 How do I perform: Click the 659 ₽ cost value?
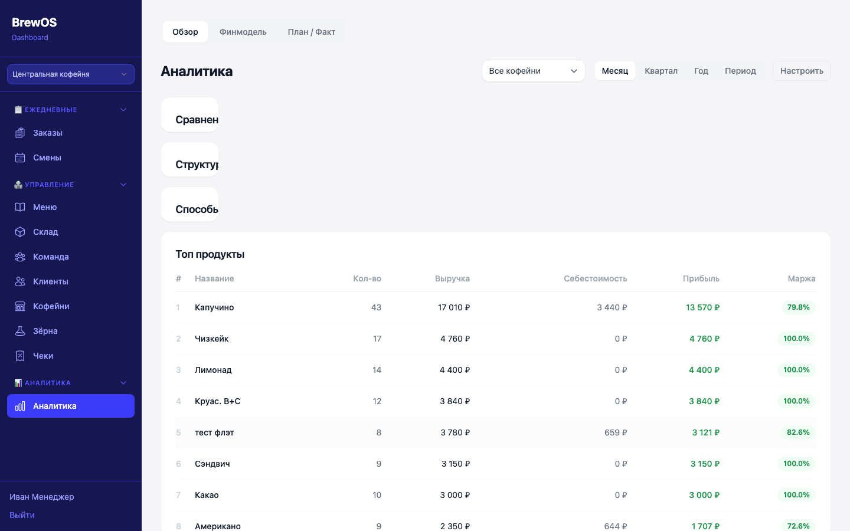(616, 432)
